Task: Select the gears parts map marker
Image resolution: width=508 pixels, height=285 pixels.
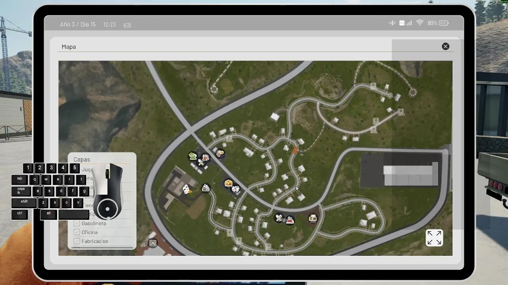Action: tap(236, 189)
